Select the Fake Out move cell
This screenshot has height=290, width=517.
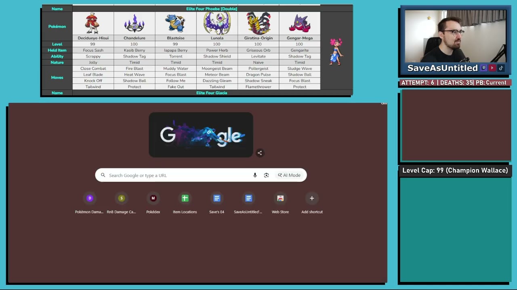(176, 87)
